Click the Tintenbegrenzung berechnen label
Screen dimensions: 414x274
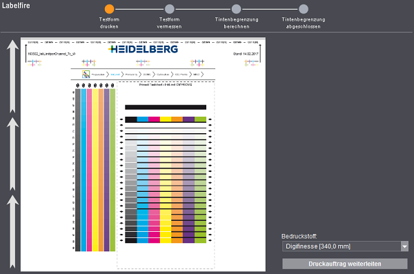(237, 23)
